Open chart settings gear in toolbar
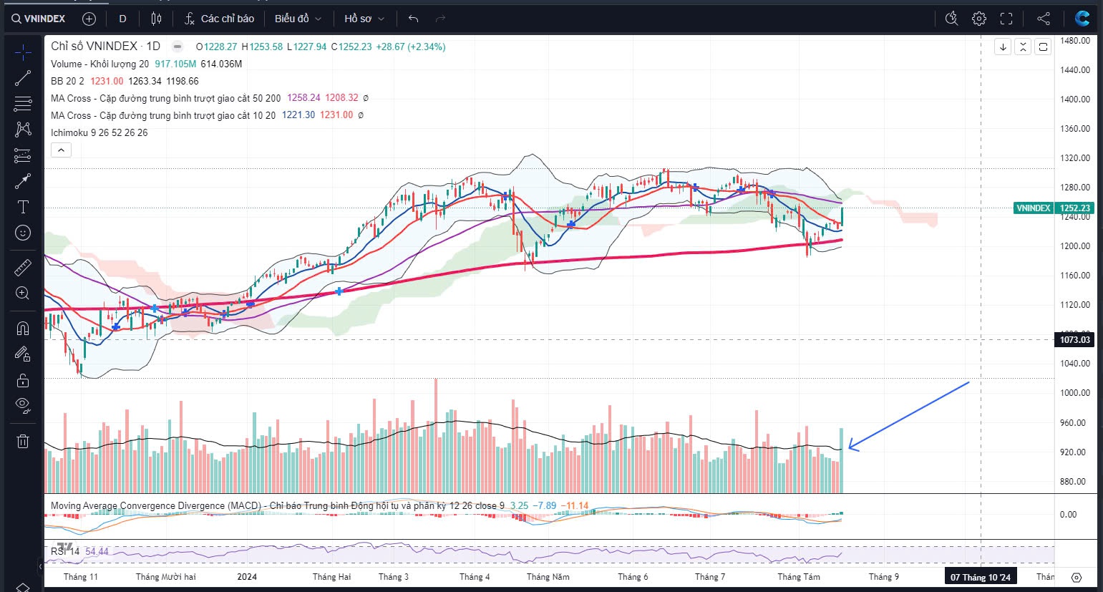This screenshot has height=592, width=1103. (979, 19)
